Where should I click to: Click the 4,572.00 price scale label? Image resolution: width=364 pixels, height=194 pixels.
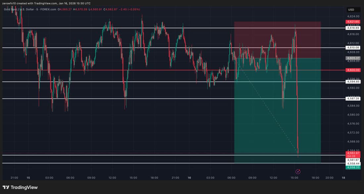tap(353, 133)
